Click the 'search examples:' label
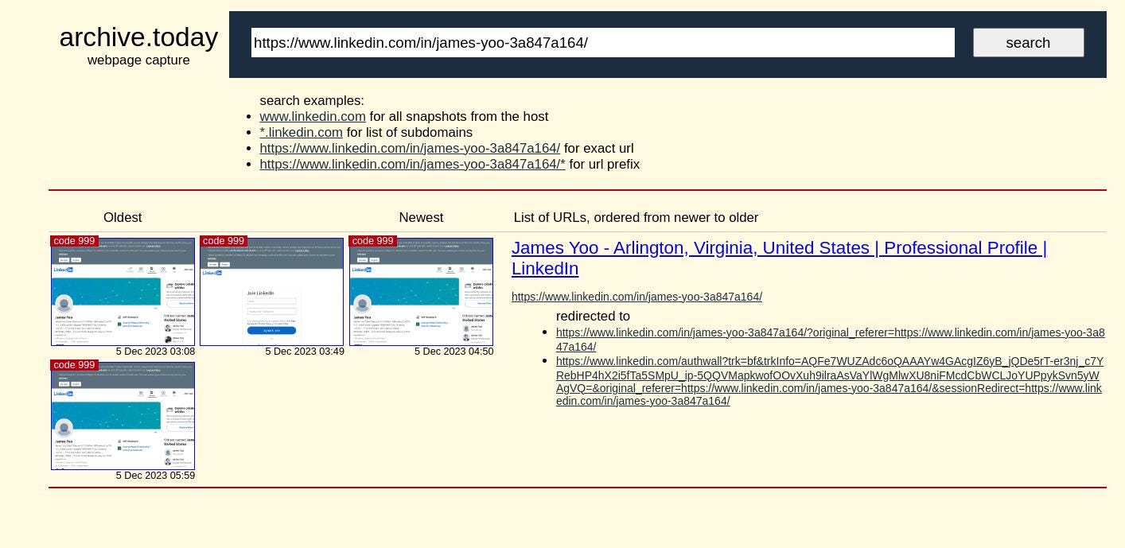1125x548 pixels. tap(312, 100)
